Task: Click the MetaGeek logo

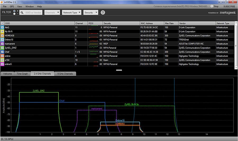Action: click(227, 12)
